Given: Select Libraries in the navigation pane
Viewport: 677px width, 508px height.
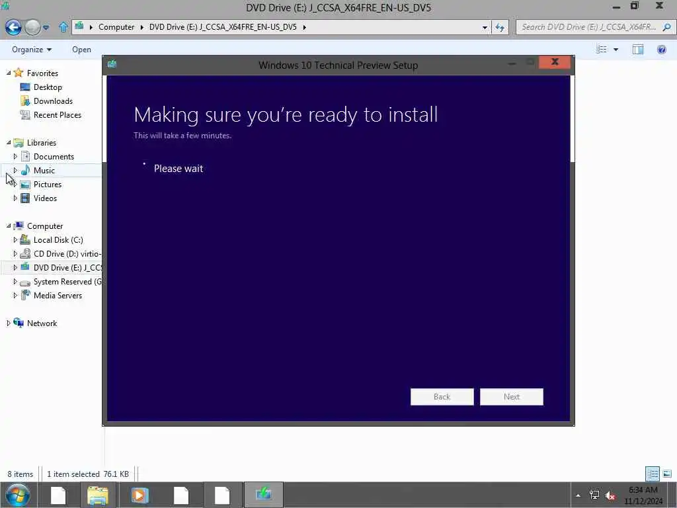Looking at the screenshot, I should coord(42,143).
